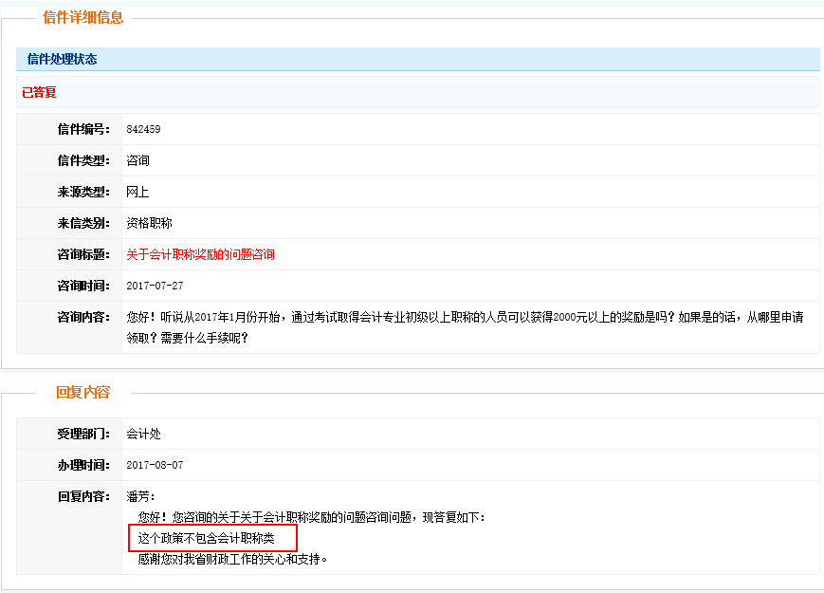Click the 咨询标题 field label
Viewport: 824px width, 593px height.
(x=83, y=254)
